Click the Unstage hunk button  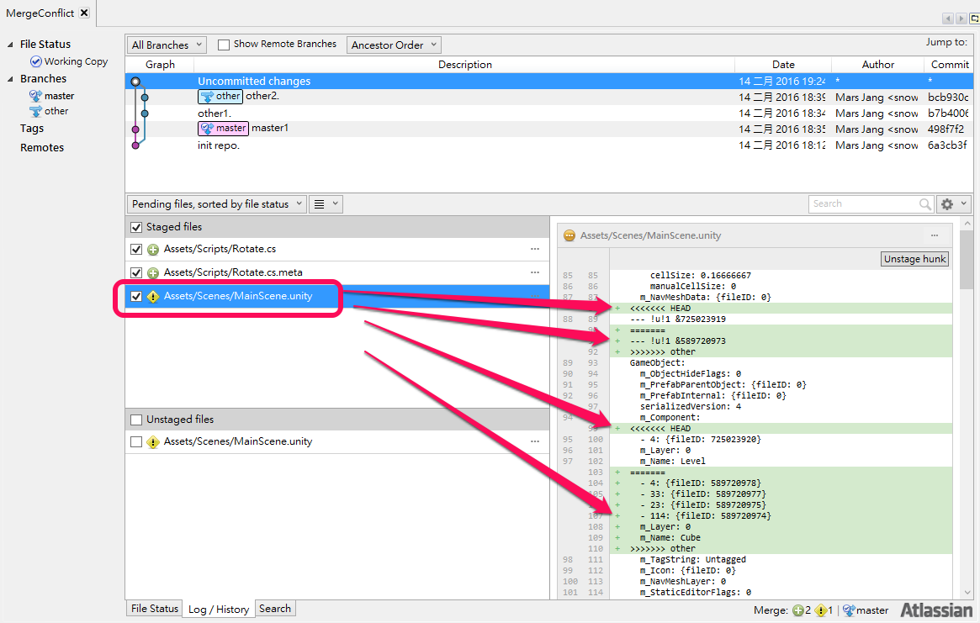click(914, 259)
